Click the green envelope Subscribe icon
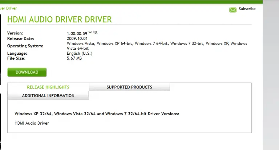This screenshot has height=150, width=279. click(x=233, y=10)
